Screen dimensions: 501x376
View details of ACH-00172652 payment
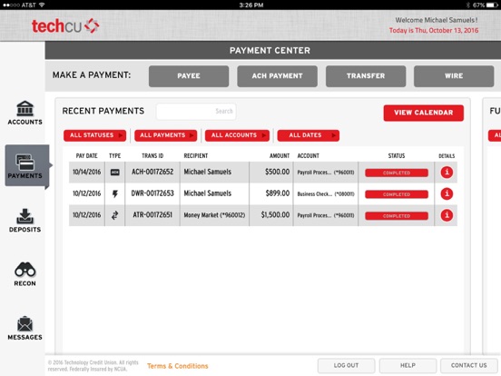[x=447, y=173]
